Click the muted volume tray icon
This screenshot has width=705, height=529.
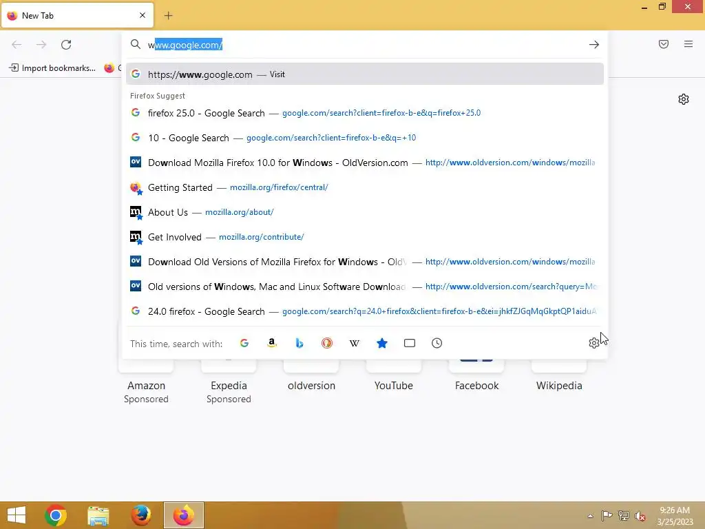tap(640, 516)
